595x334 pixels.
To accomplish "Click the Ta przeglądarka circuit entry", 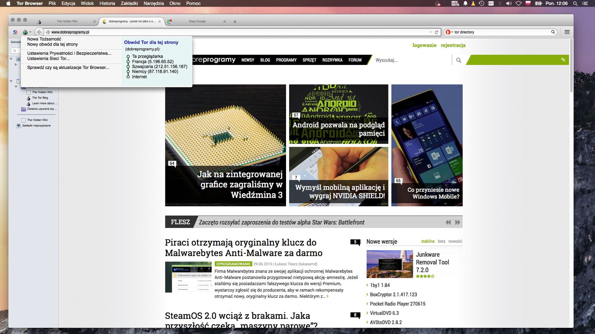I will [147, 56].
